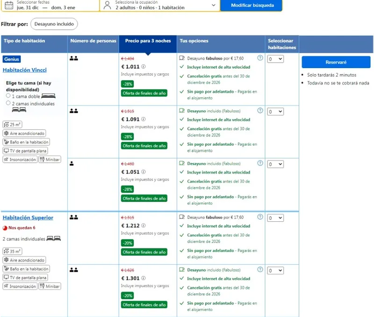Click the Minibar tag under Habitación Superior

pos(50,286)
